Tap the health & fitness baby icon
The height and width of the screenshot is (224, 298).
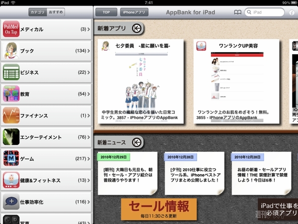click(x=11, y=180)
